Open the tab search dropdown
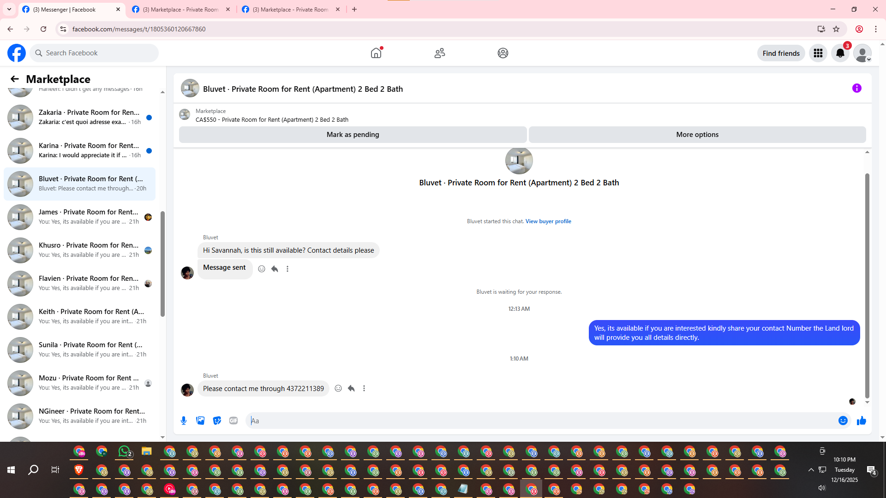The height and width of the screenshot is (498, 886). (x=9, y=9)
